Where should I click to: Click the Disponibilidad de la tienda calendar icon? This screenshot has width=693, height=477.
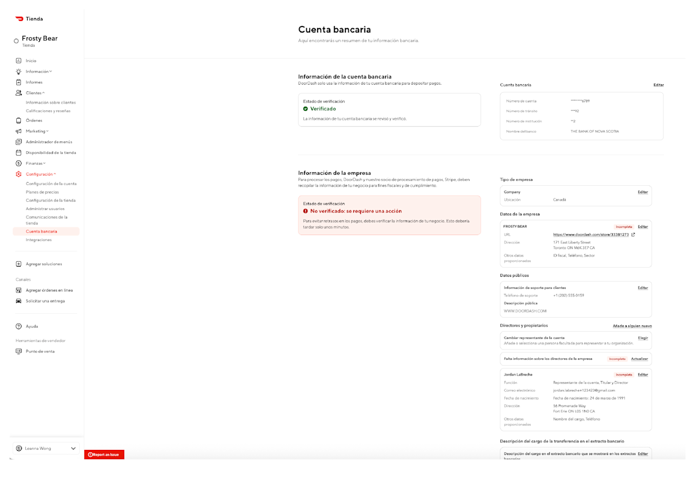[18, 153]
